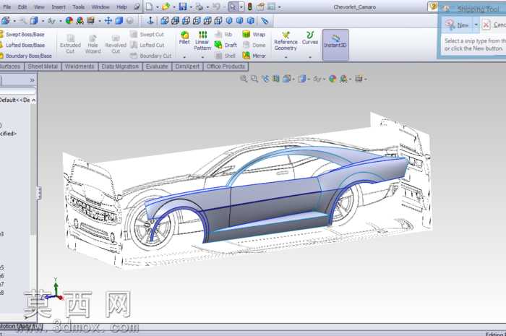This screenshot has width=506, height=336.
Task: Select the Fillet tool icon
Action: (x=184, y=38)
